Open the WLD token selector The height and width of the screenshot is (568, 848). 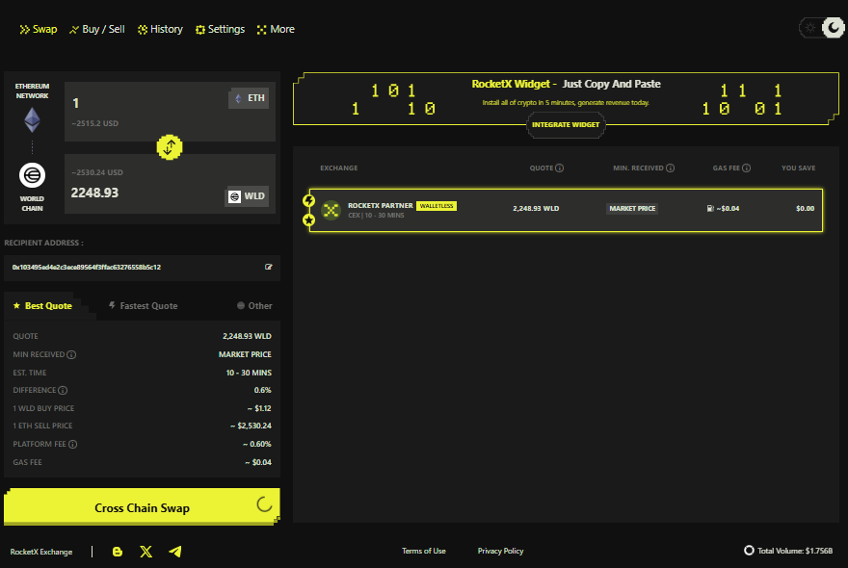click(x=247, y=196)
